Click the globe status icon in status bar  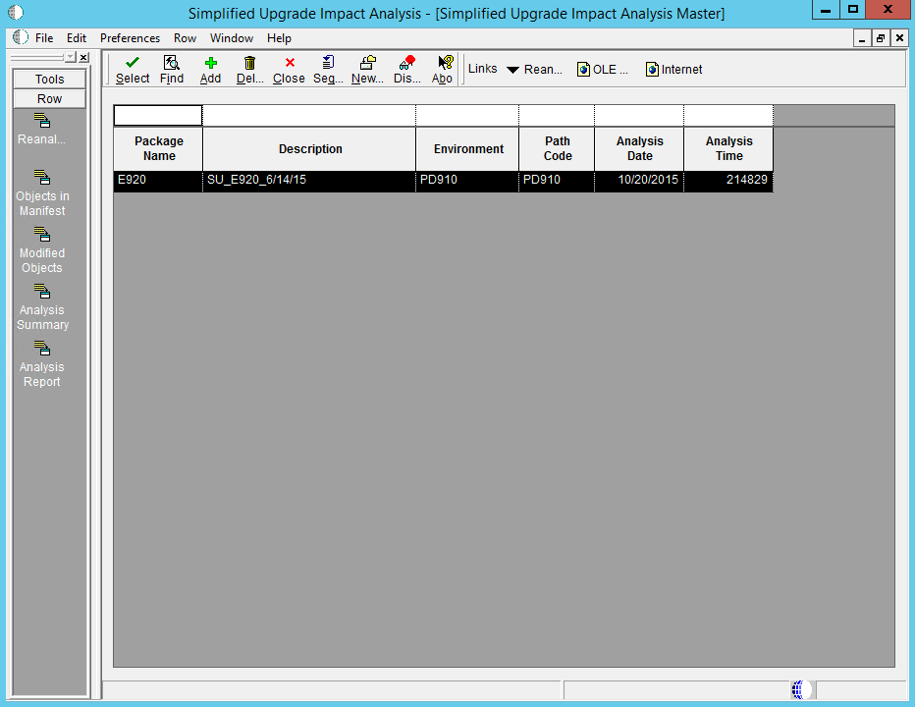[x=801, y=689]
